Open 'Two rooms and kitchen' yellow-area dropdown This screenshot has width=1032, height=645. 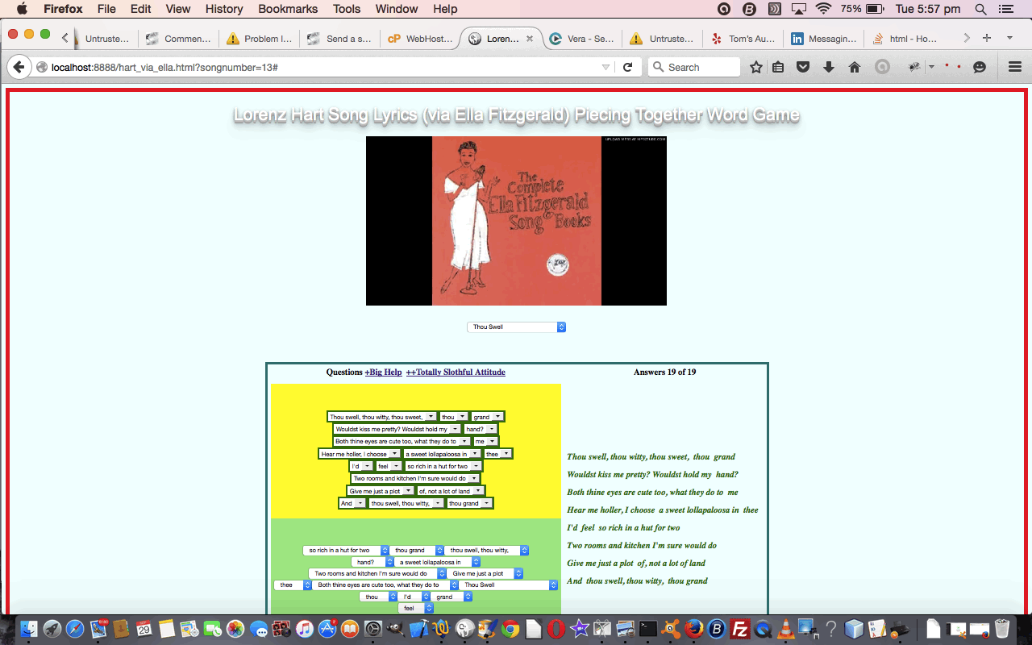pyautogui.click(x=415, y=478)
